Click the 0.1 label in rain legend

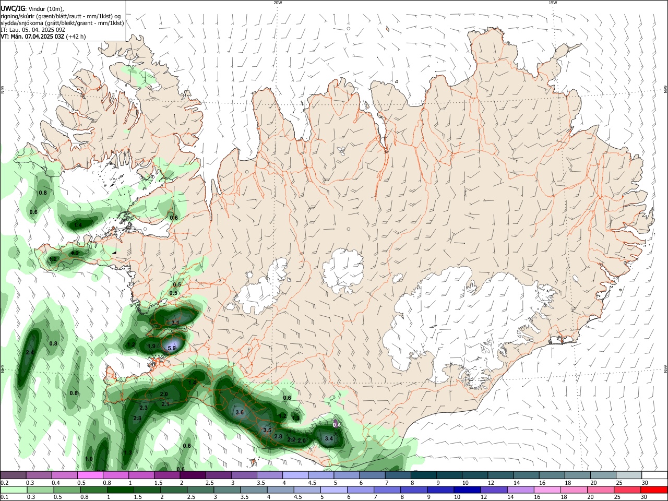click(x=4, y=497)
